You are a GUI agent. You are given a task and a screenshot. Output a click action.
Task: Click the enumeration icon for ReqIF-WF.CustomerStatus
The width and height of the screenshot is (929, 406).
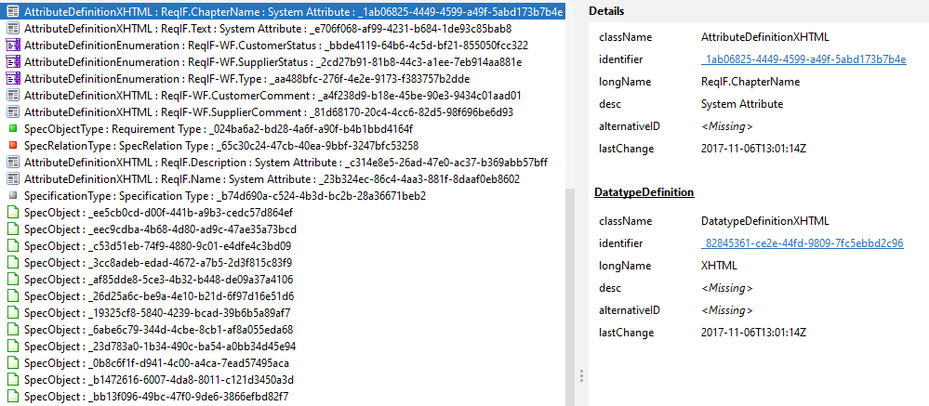click(13, 46)
